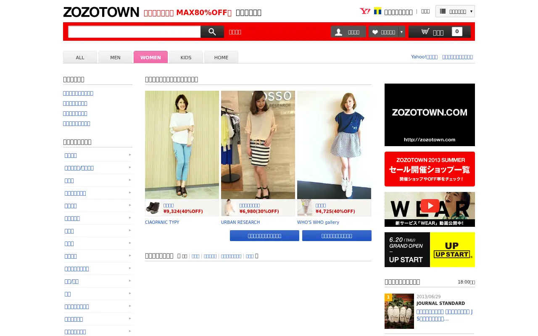
Task: Click the magnifying glass search button
Action: point(212,32)
